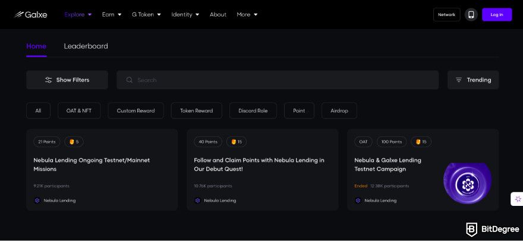523x241 pixels.
Task: Click Nebula Lending name on second card
Action: (220, 201)
